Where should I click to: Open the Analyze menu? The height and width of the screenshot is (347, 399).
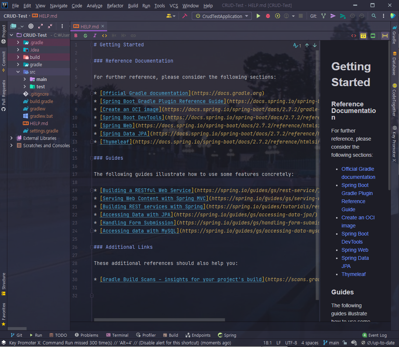94,6
